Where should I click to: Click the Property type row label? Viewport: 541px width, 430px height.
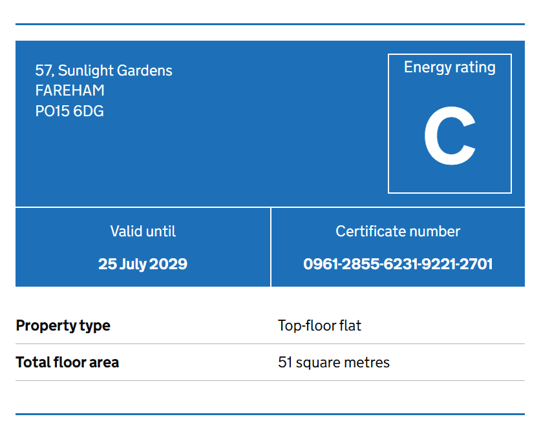pyautogui.click(x=63, y=325)
